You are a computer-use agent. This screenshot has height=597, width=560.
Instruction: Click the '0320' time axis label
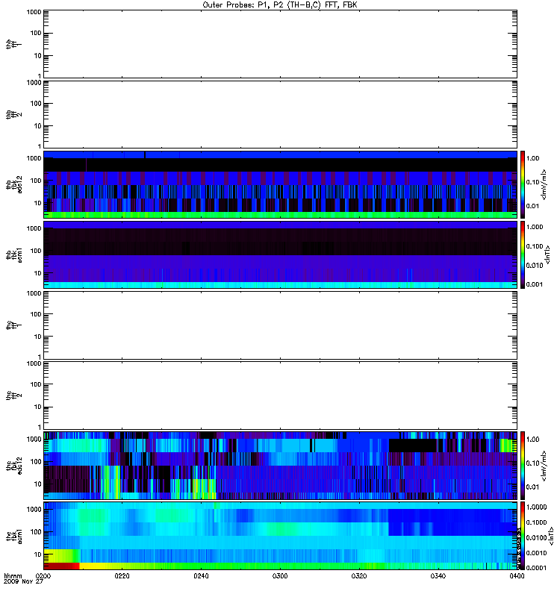[x=359, y=576]
